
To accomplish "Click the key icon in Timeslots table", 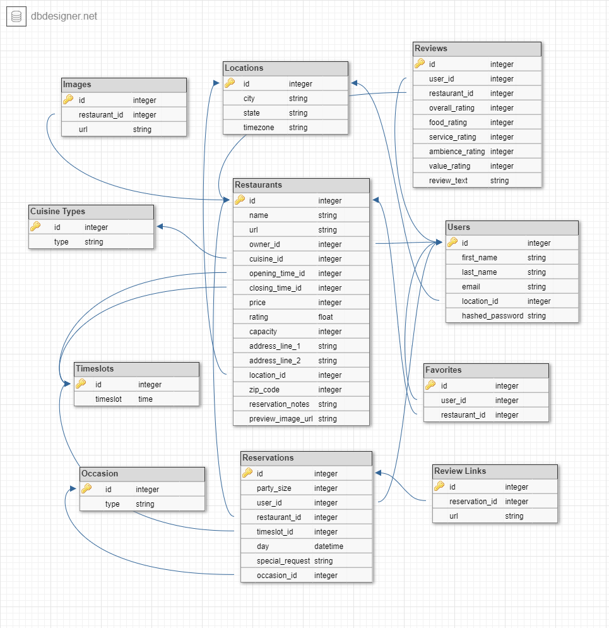I will coord(83,384).
